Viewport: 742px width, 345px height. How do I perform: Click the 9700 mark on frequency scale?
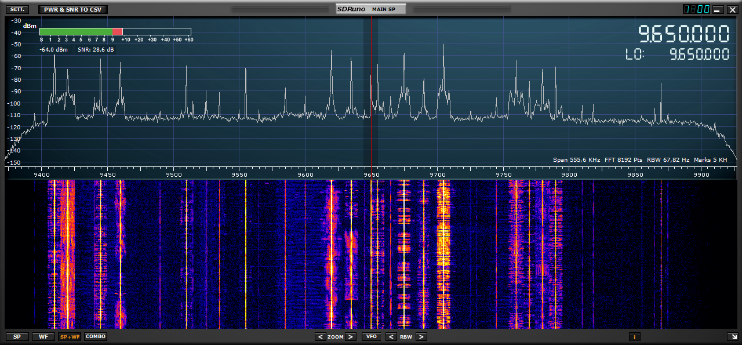[x=437, y=173]
